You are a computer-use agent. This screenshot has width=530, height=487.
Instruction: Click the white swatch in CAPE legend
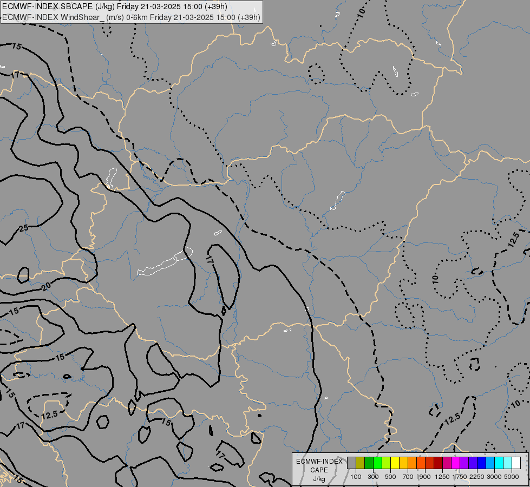[x=516, y=463]
